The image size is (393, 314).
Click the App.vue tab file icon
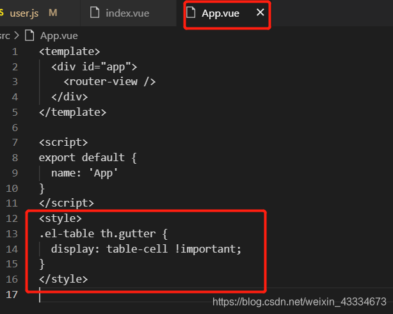click(191, 12)
